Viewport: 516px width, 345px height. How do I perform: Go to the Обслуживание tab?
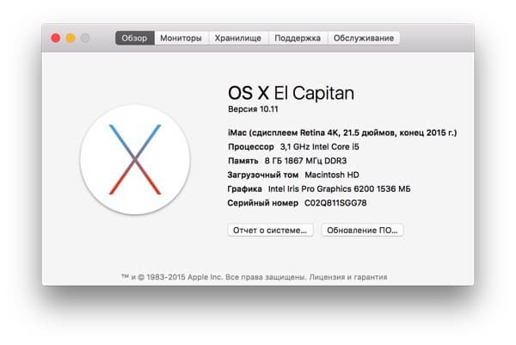click(364, 38)
